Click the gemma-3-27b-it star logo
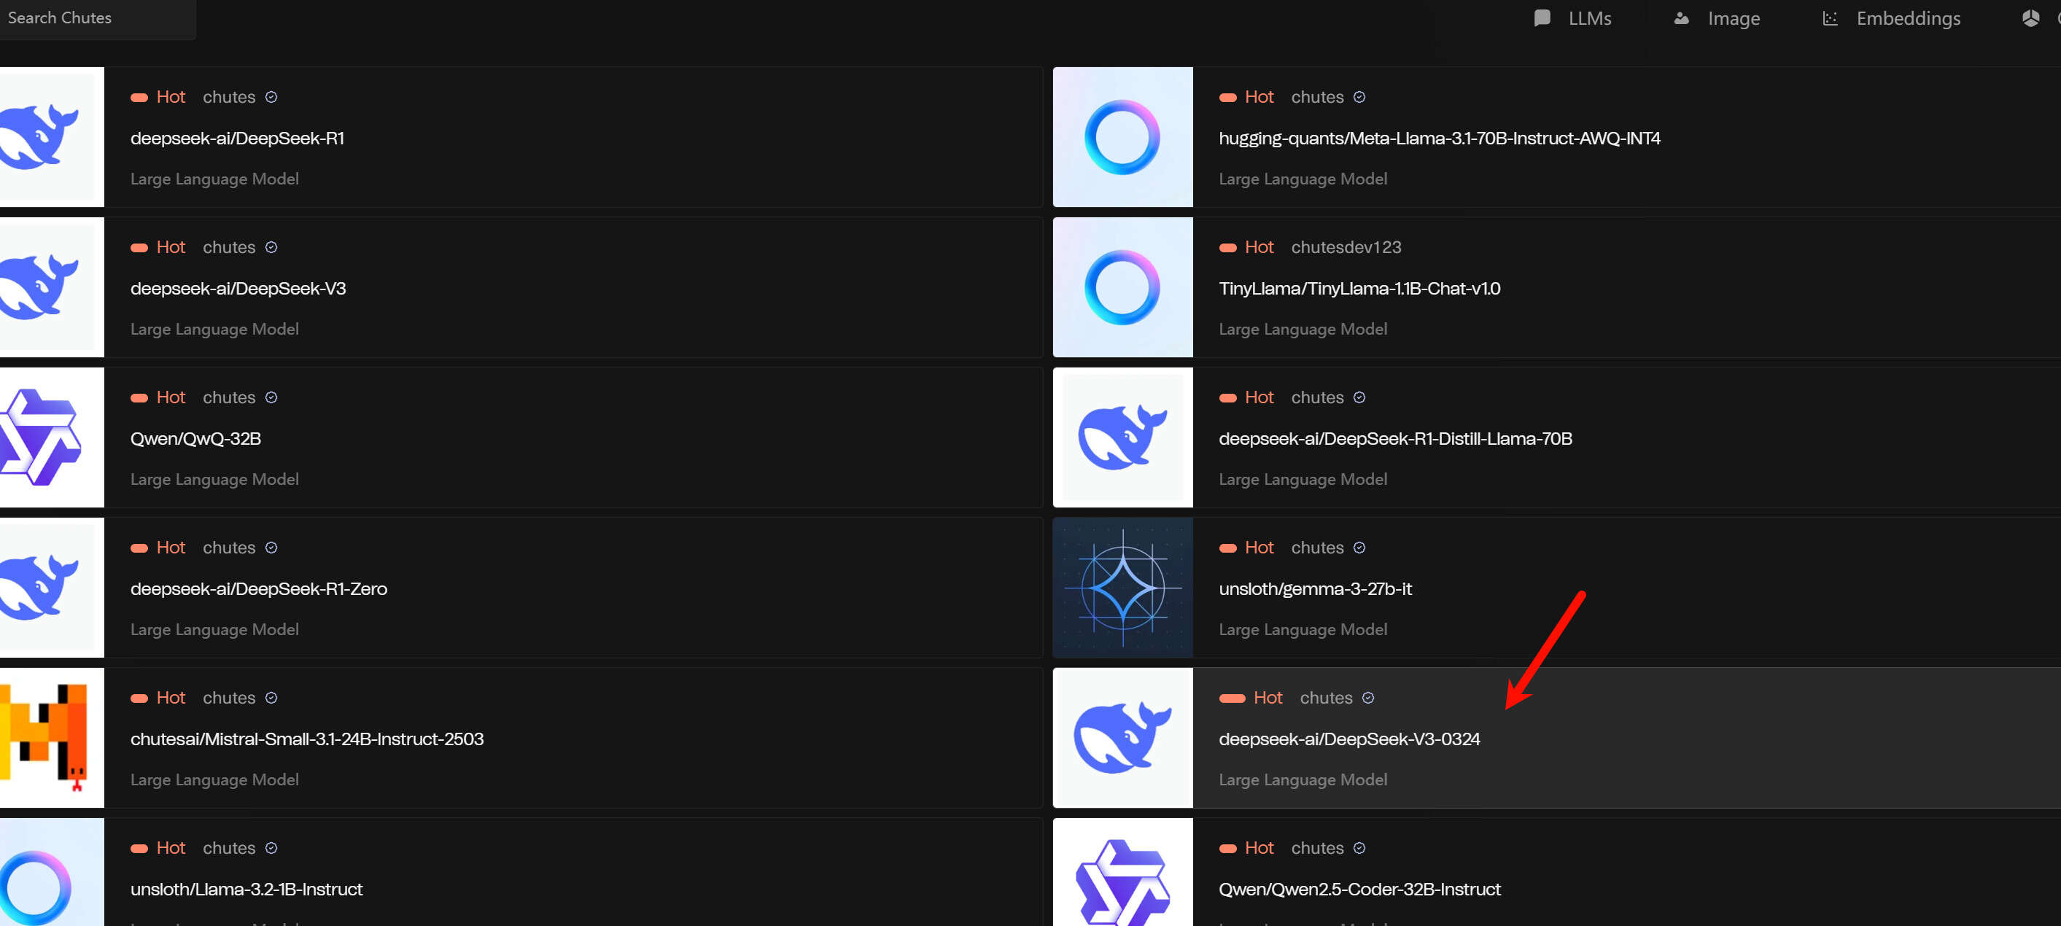 pos(1122,588)
